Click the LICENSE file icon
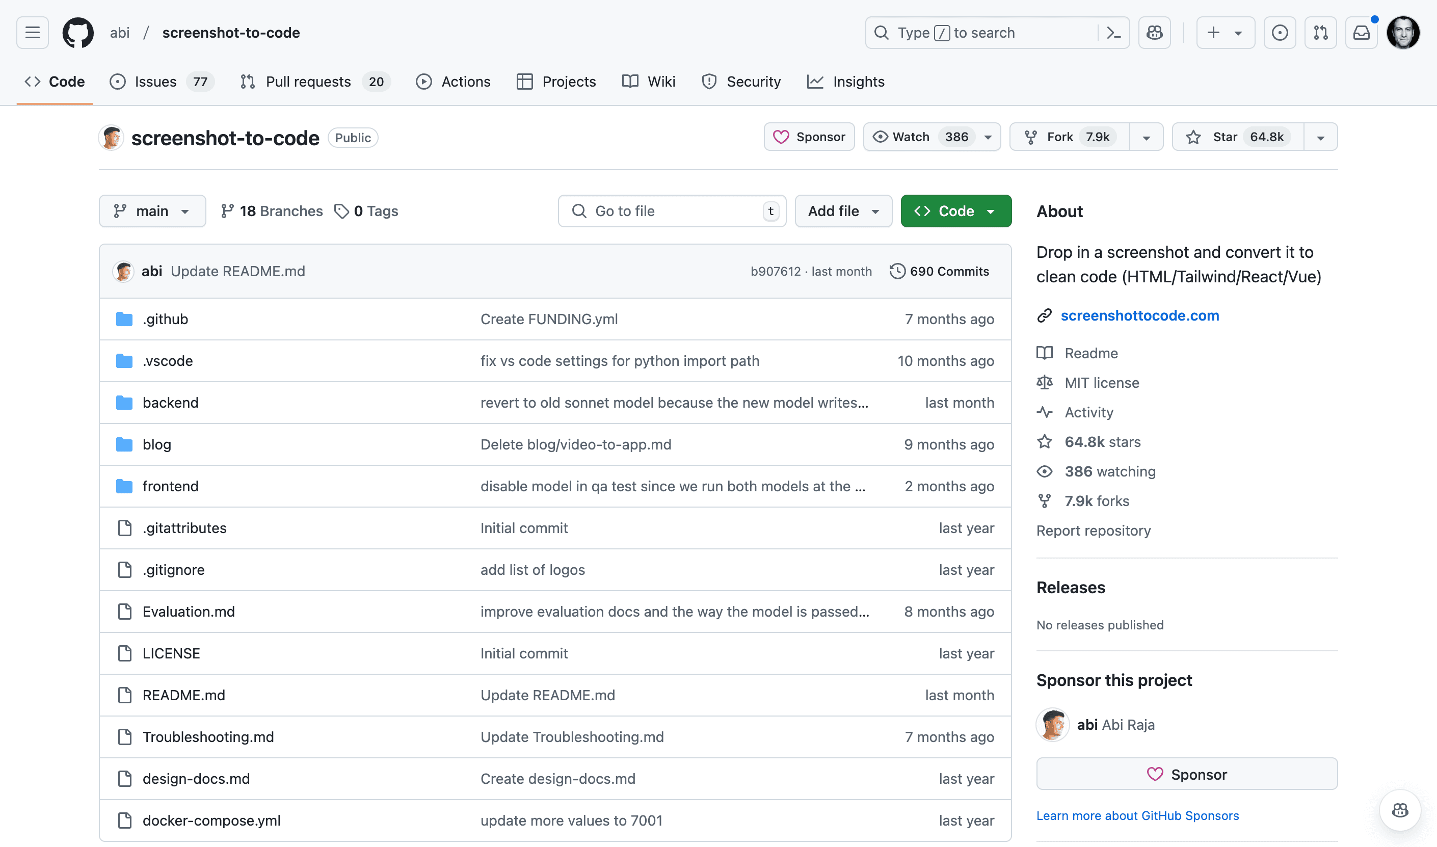This screenshot has height=847, width=1437. [x=124, y=653]
